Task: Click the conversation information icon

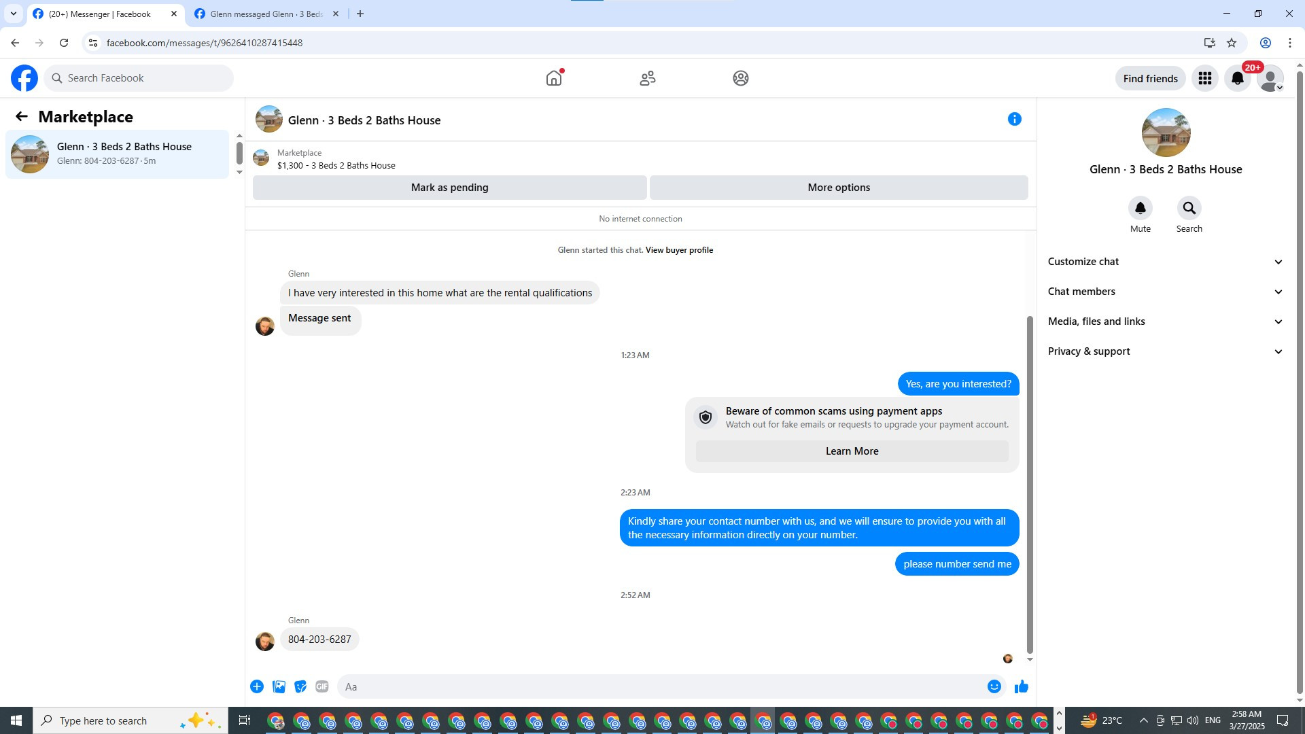Action: 1014,120
